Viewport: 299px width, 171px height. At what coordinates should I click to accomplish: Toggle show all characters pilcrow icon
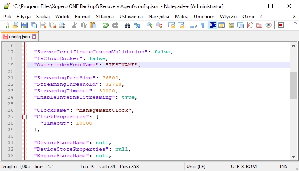click(203, 25)
